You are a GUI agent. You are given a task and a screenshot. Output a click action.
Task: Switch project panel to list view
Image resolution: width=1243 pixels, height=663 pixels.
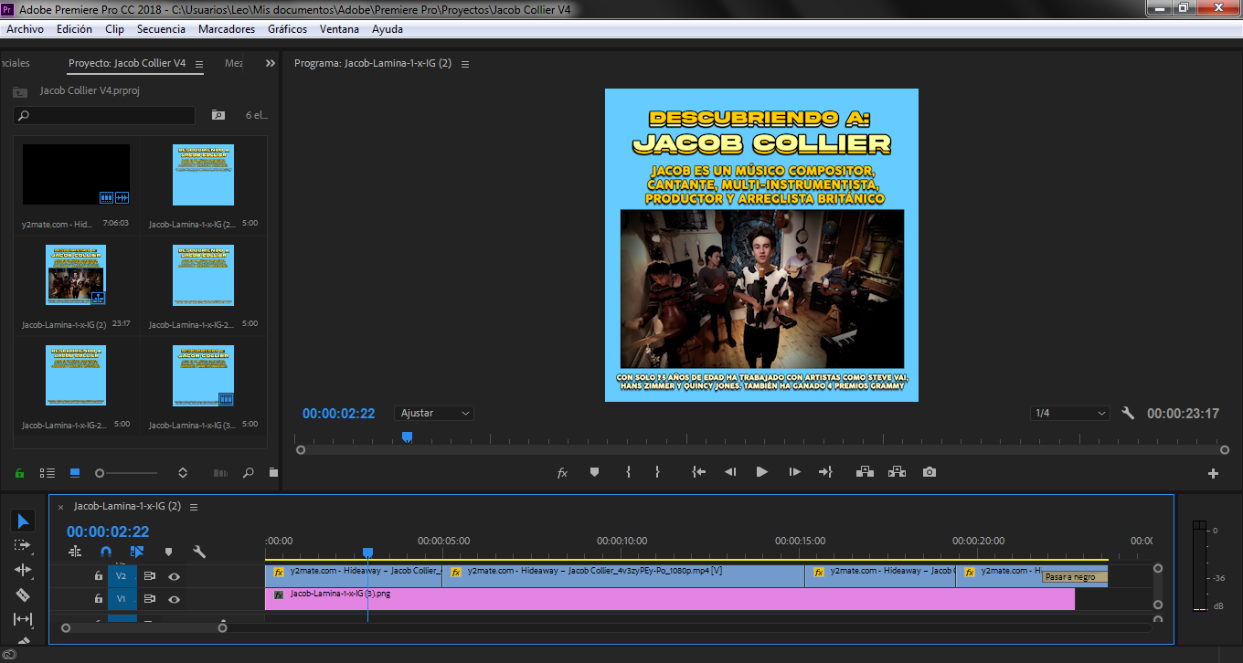[48, 473]
